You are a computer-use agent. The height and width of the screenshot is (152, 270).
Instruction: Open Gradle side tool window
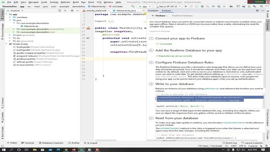(268, 14)
